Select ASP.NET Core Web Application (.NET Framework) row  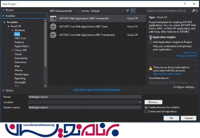click(97, 35)
